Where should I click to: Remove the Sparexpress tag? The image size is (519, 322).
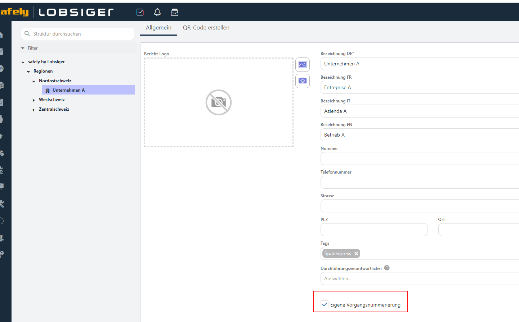(356, 253)
